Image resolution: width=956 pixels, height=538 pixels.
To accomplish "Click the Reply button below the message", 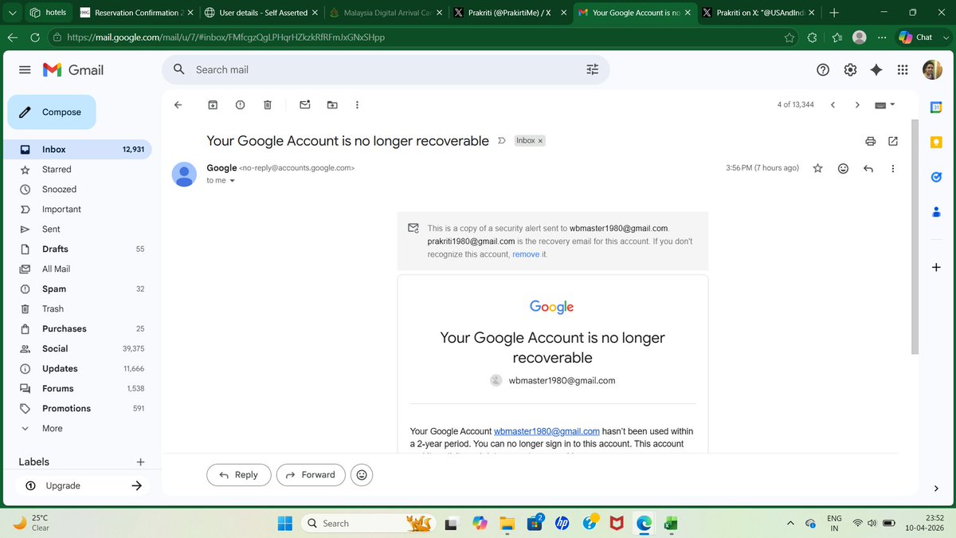I will coord(238,475).
